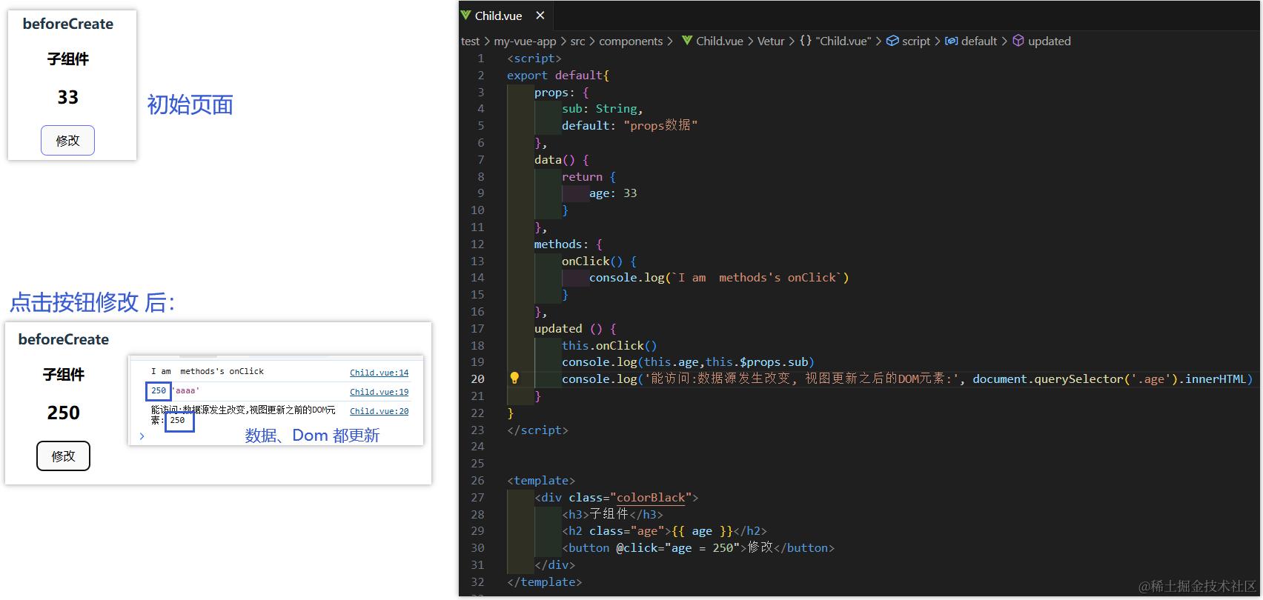Open the 'Vetur' breadcrumb segment
Viewport: 1263px width, 600px height.
tap(771, 41)
